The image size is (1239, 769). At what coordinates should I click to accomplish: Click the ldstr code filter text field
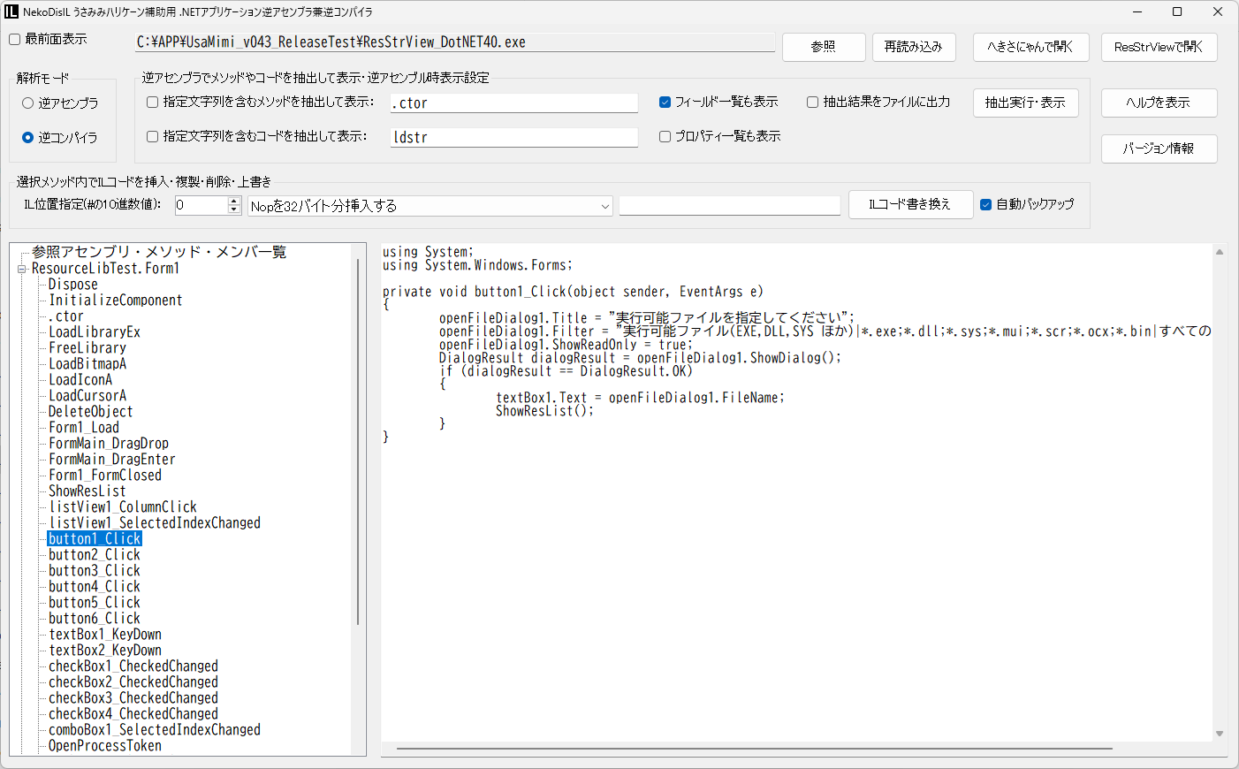click(x=514, y=138)
